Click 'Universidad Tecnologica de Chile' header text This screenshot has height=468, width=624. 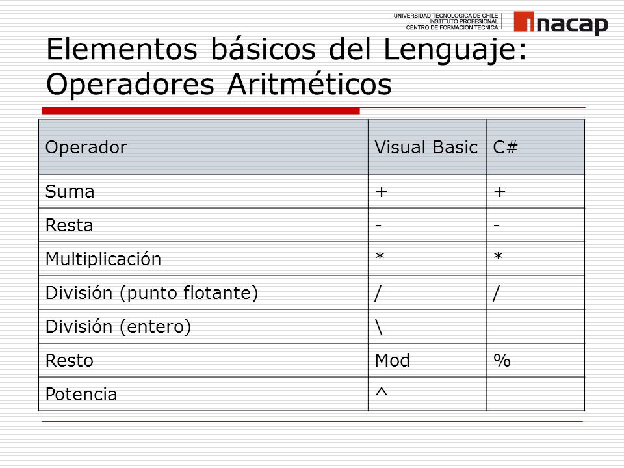coord(446,16)
